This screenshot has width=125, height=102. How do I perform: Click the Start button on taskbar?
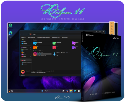click(42, 91)
